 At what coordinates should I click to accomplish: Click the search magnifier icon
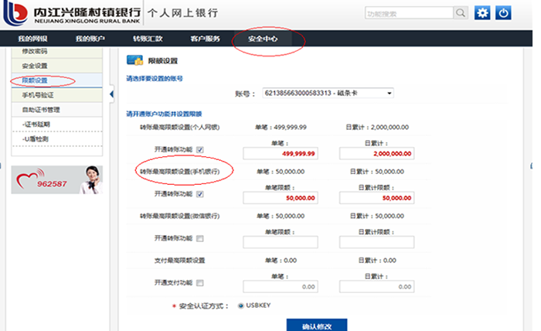pyautogui.click(x=461, y=12)
